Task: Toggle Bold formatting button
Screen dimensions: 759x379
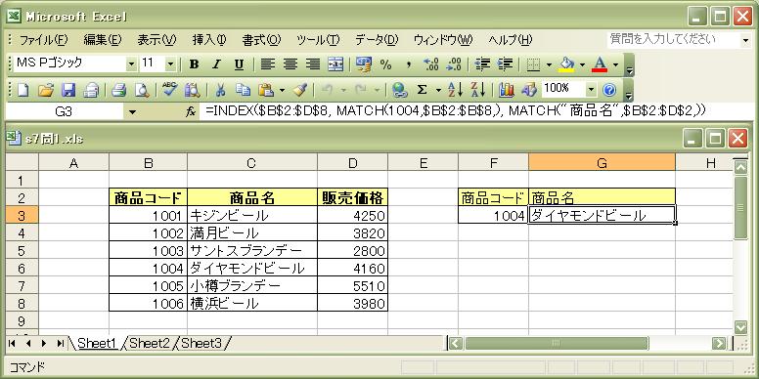Action: (x=194, y=64)
